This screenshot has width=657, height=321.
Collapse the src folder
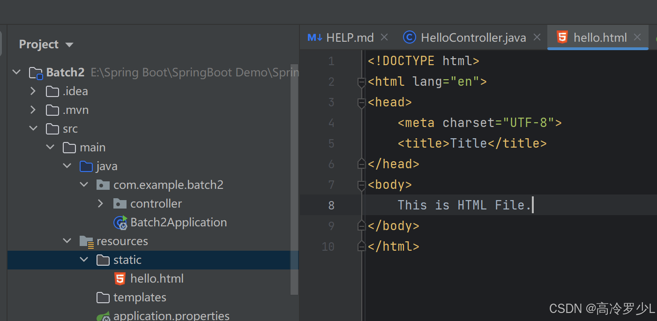click(33, 128)
